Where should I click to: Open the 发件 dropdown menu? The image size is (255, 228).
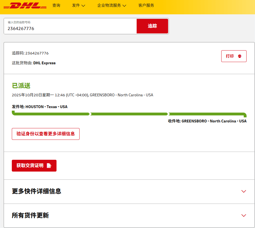[76, 5]
